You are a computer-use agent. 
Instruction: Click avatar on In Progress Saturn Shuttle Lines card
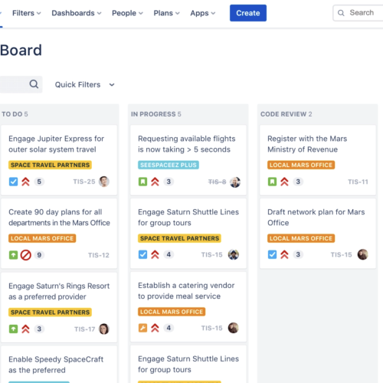(x=234, y=254)
